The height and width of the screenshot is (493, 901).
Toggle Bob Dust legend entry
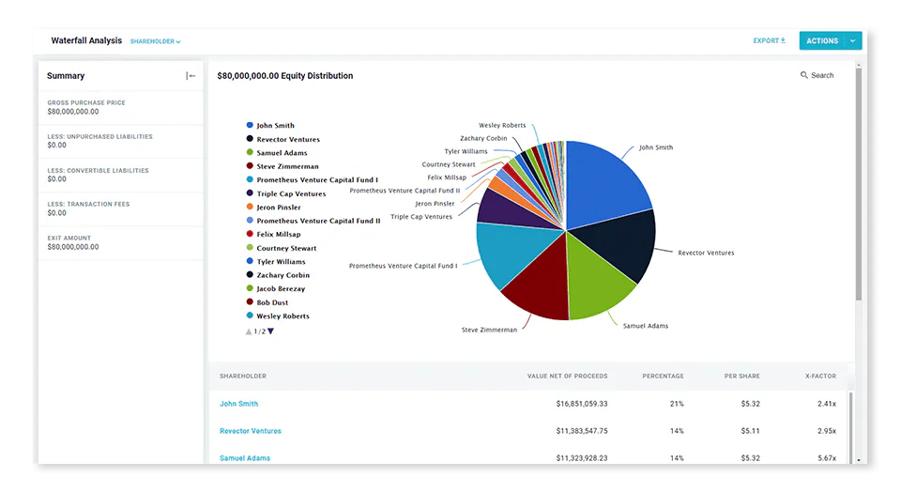267,302
